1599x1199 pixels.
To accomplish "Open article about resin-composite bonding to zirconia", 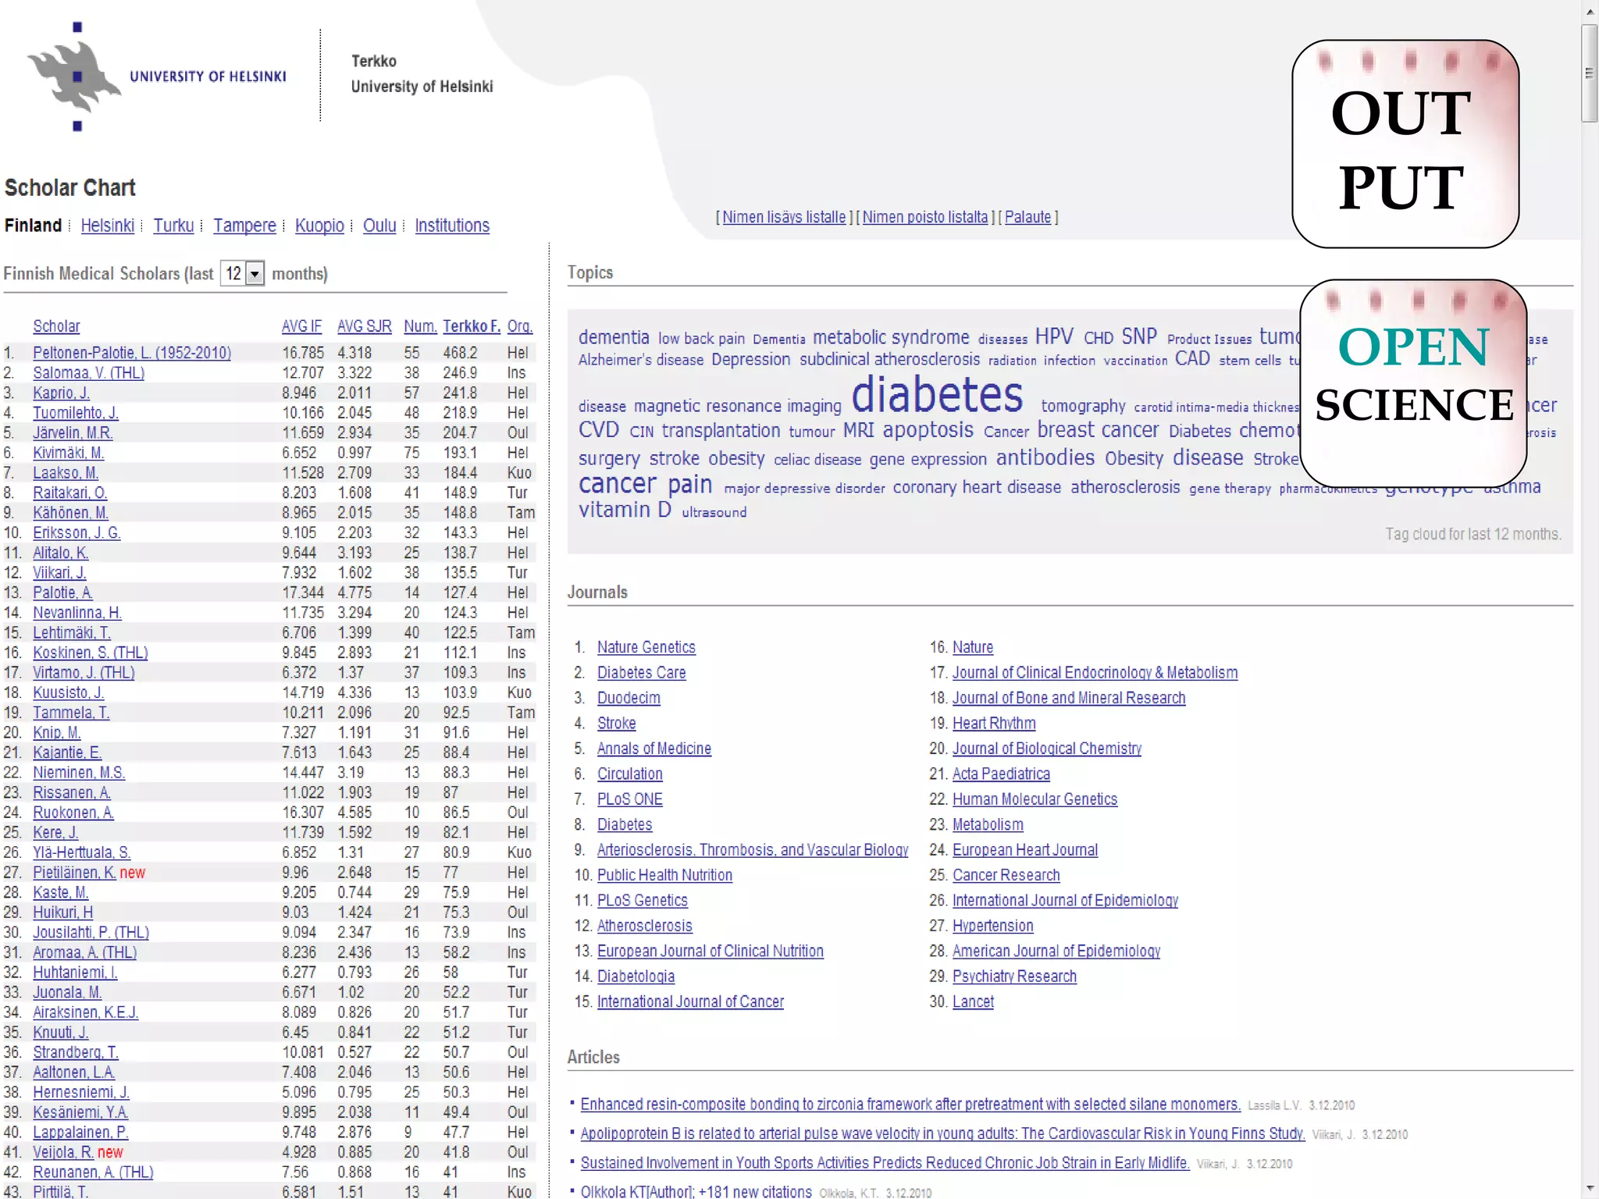I will click(x=910, y=1105).
